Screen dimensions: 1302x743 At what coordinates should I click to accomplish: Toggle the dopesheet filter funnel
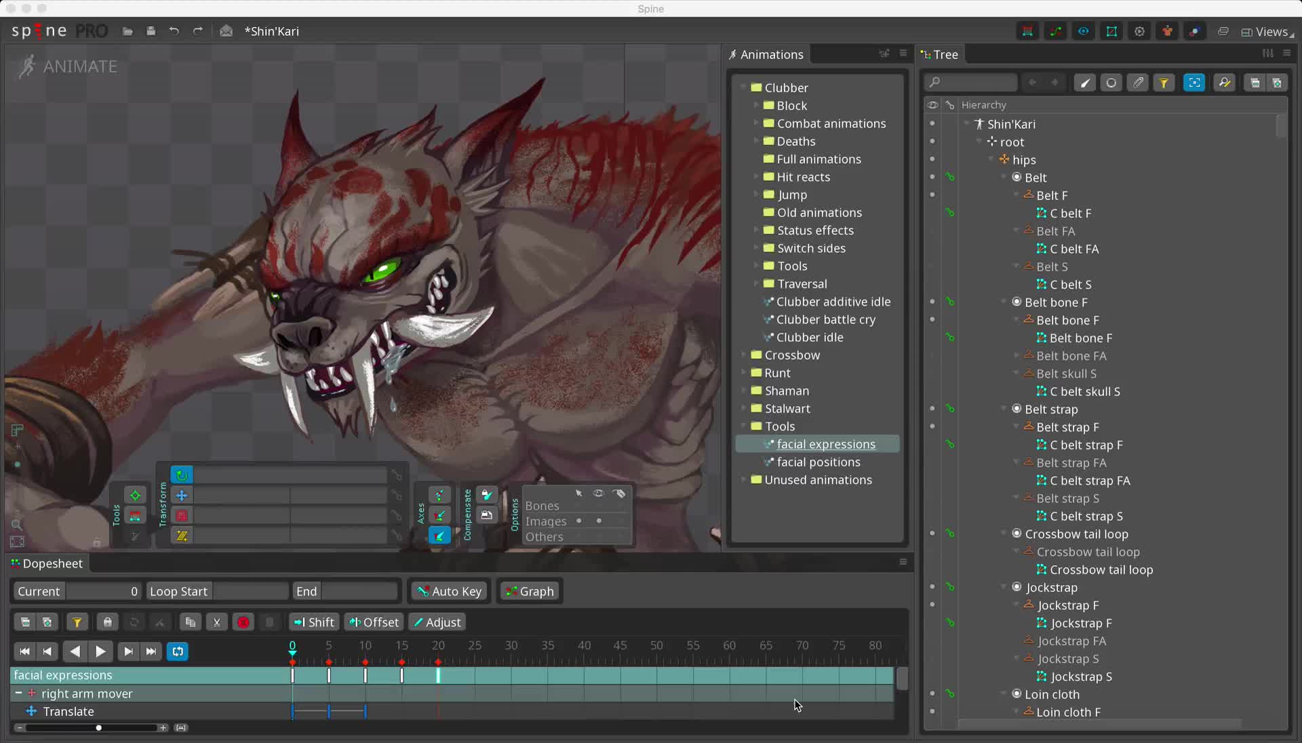77,622
